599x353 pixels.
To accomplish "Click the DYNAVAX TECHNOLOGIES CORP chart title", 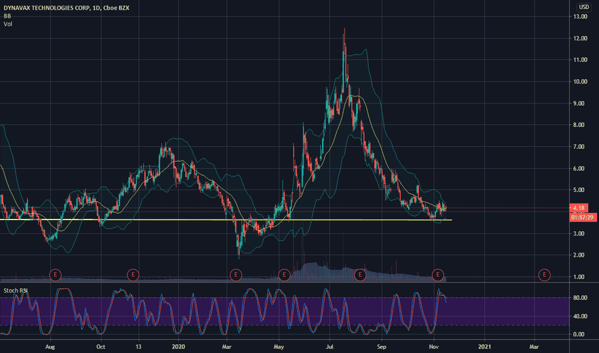I will coord(66,8).
